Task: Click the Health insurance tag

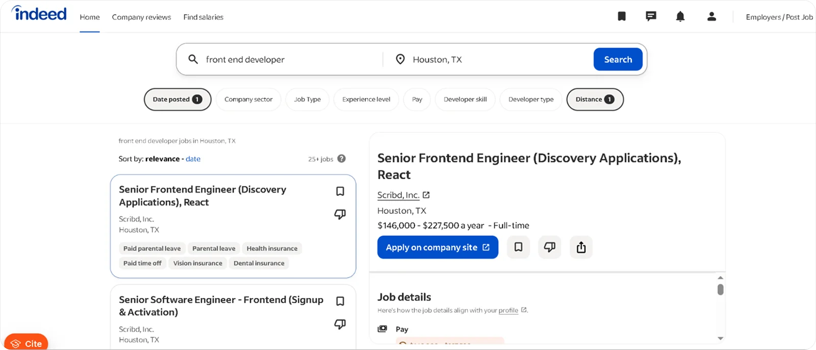Action: (272, 248)
